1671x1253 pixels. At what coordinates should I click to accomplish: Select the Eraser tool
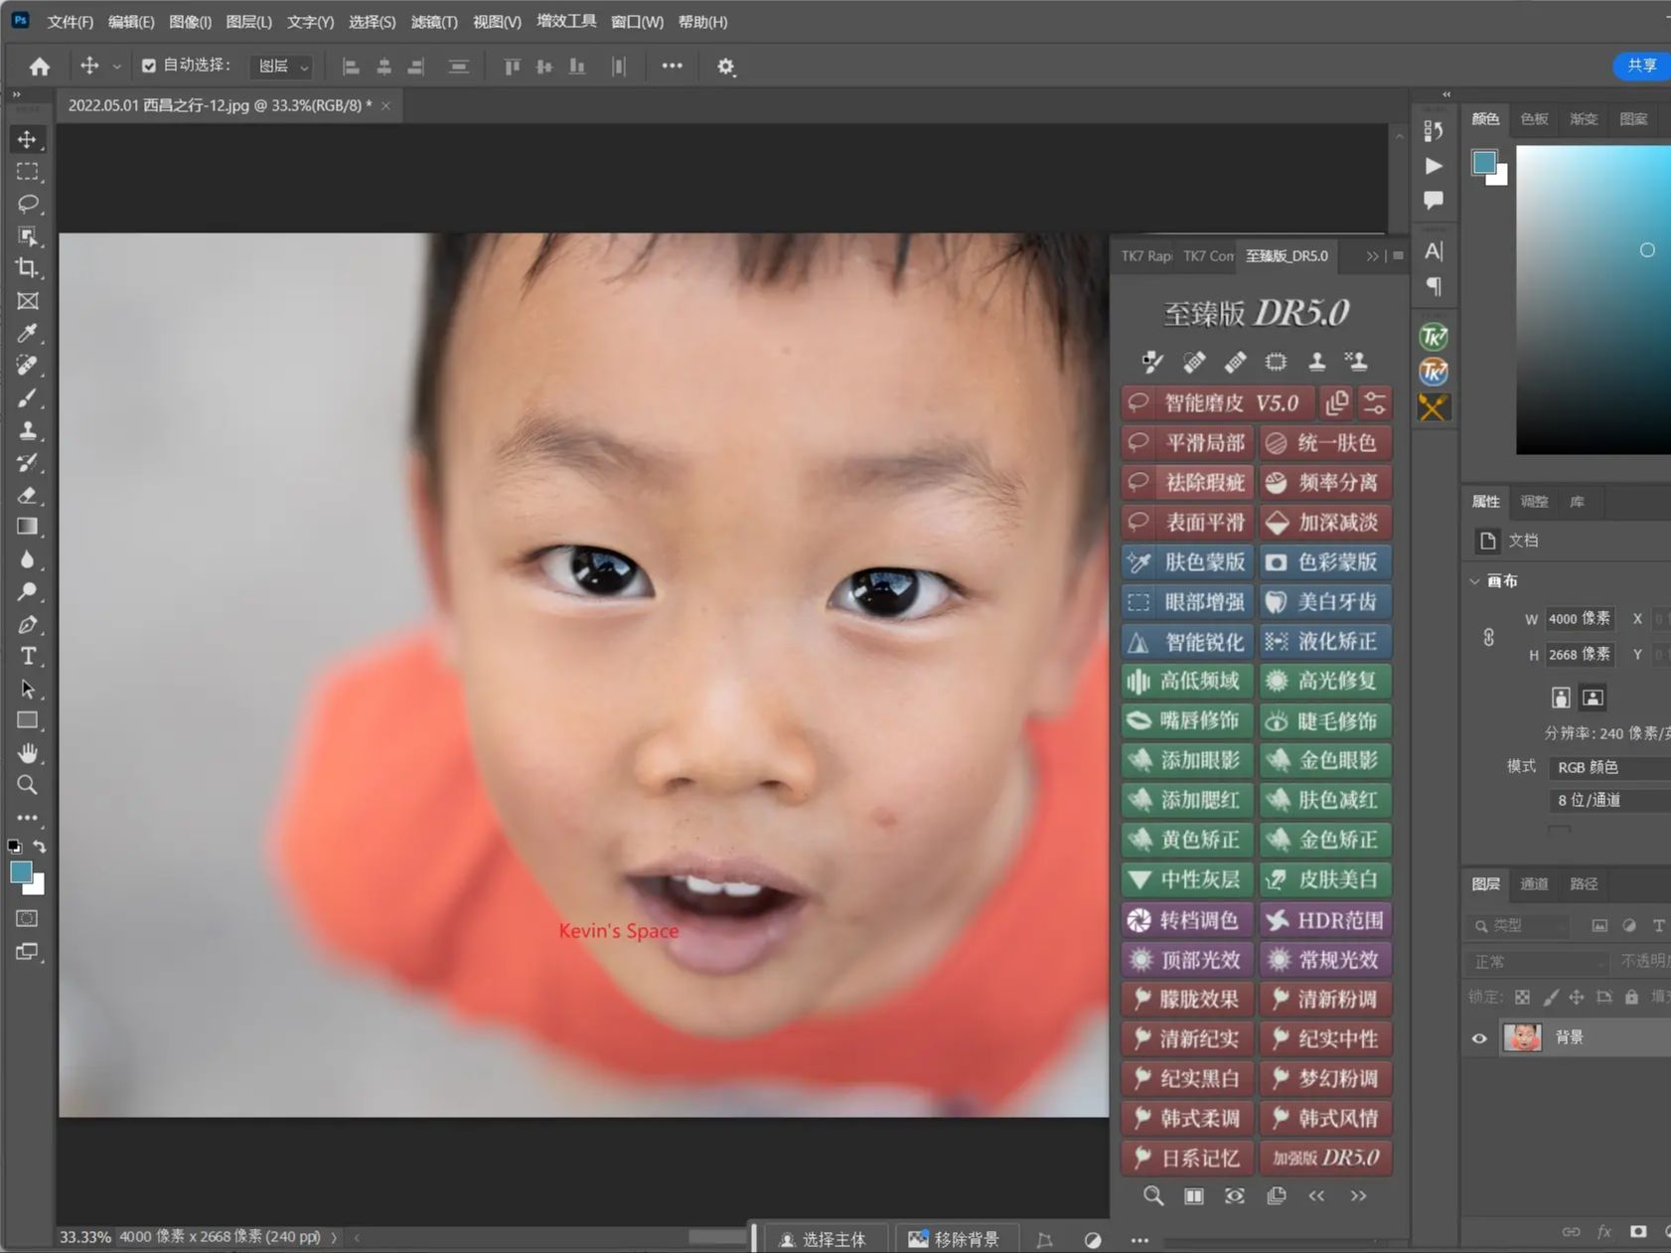27,495
